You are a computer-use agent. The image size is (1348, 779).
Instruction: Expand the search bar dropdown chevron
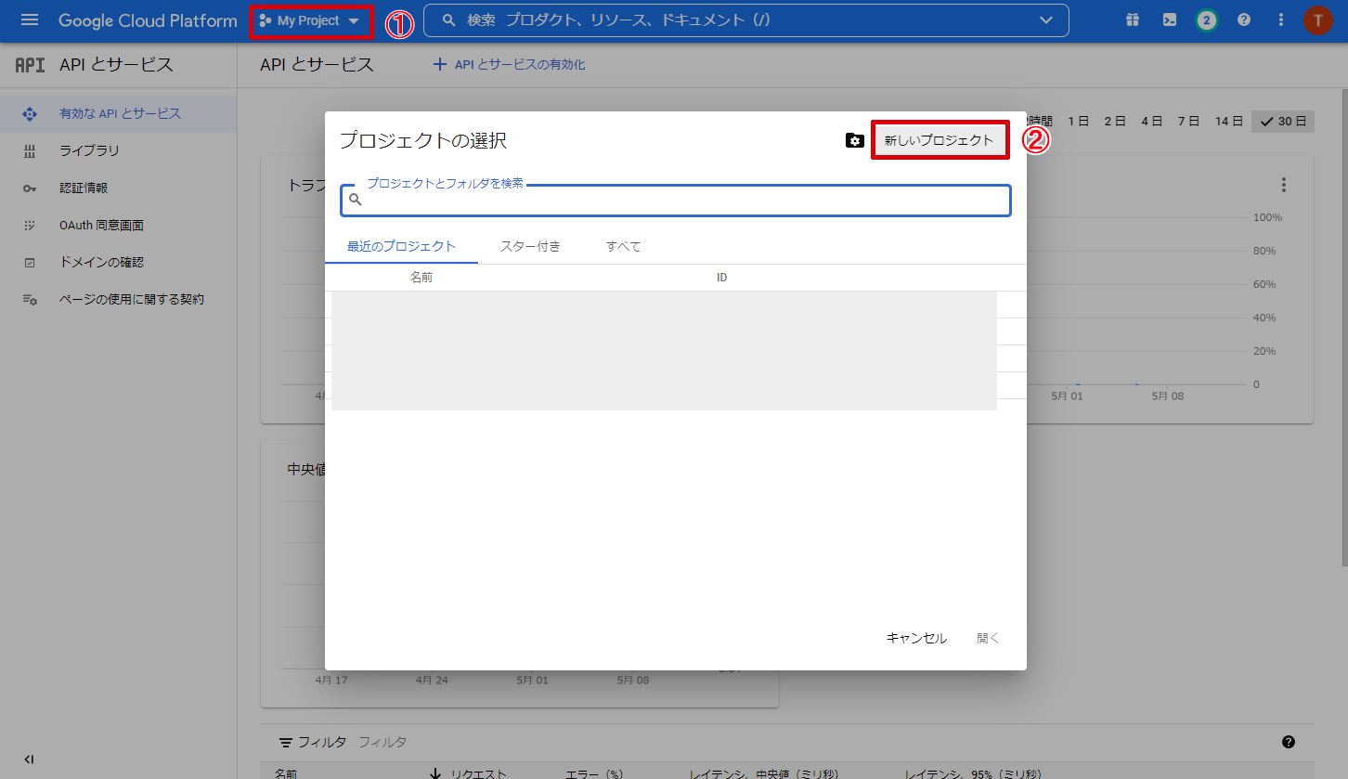1046,19
